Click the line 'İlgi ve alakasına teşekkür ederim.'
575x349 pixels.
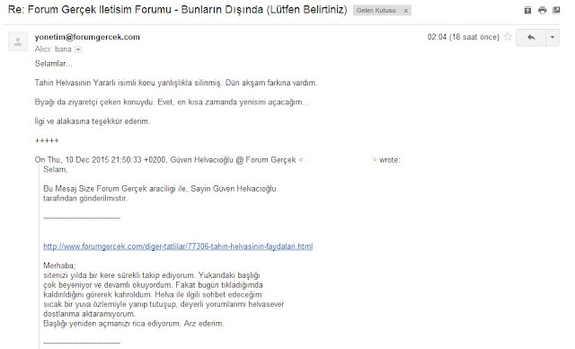click(x=93, y=121)
